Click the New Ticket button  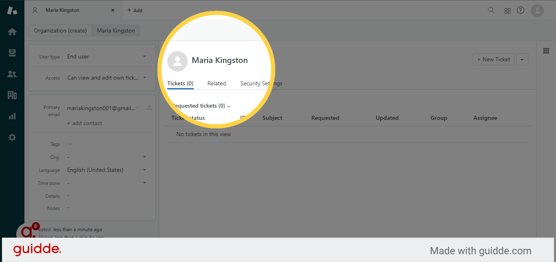[493, 59]
